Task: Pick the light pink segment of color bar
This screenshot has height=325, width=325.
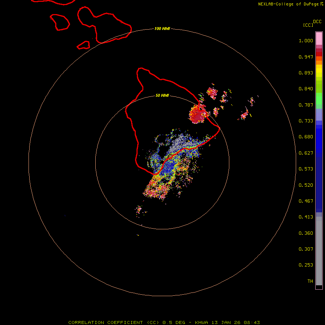Action: [x=319, y=39]
